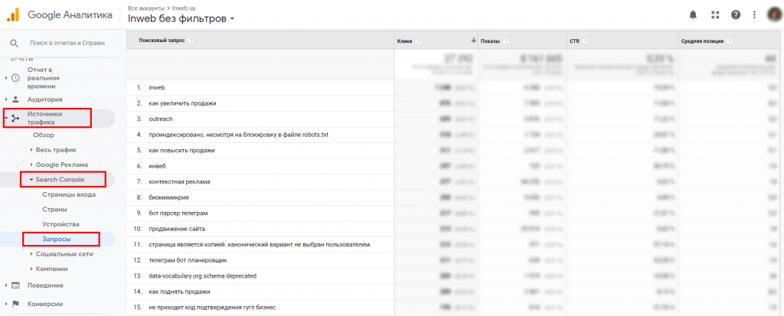
Task: Sort by Показы column header
Action: (x=491, y=41)
